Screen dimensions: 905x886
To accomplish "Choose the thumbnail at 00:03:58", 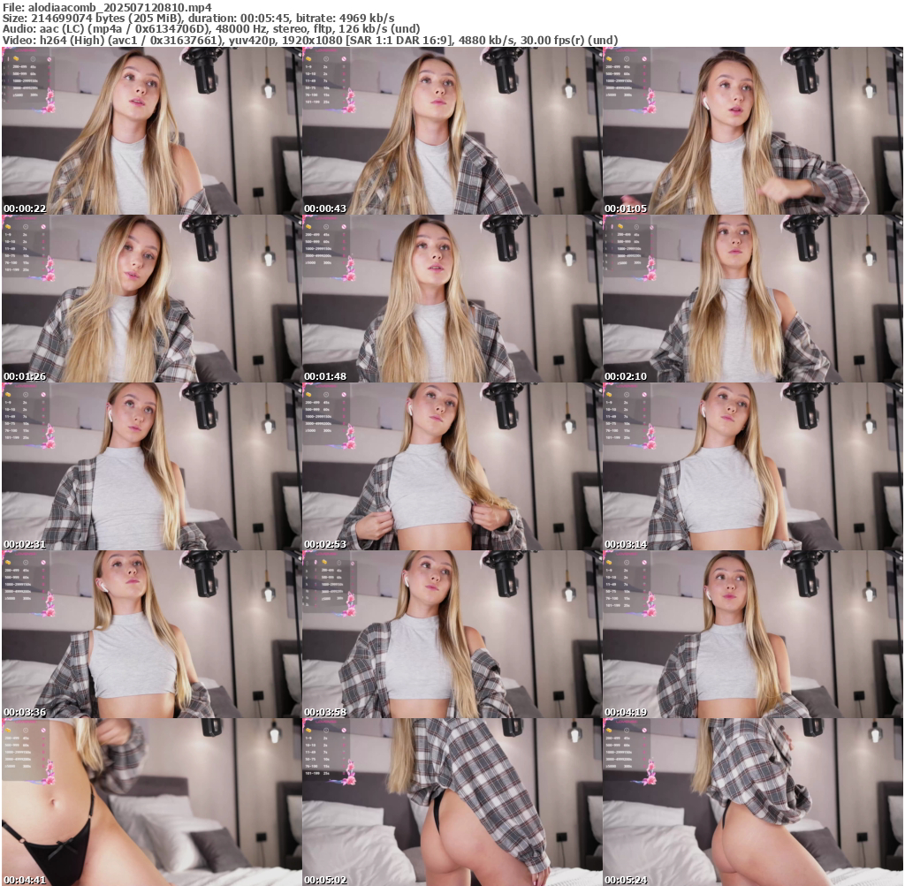I will pyautogui.click(x=452, y=634).
